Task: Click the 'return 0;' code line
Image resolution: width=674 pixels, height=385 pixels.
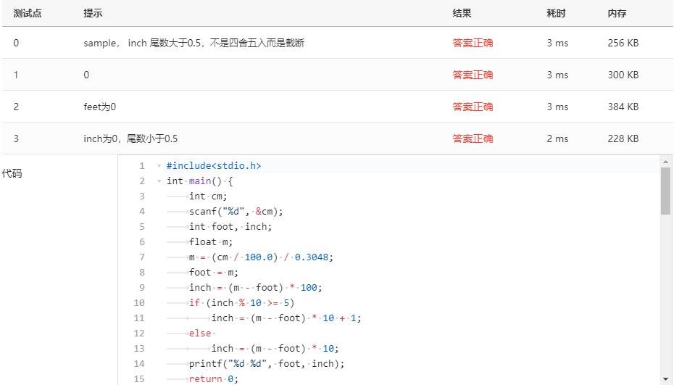Action: [214, 379]
